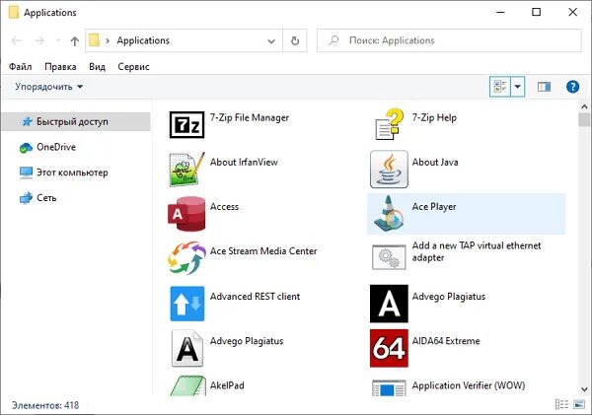Viewport: 592px width, 415px height.
Task: Go up one folder level arrow
Action: (75, 40)
